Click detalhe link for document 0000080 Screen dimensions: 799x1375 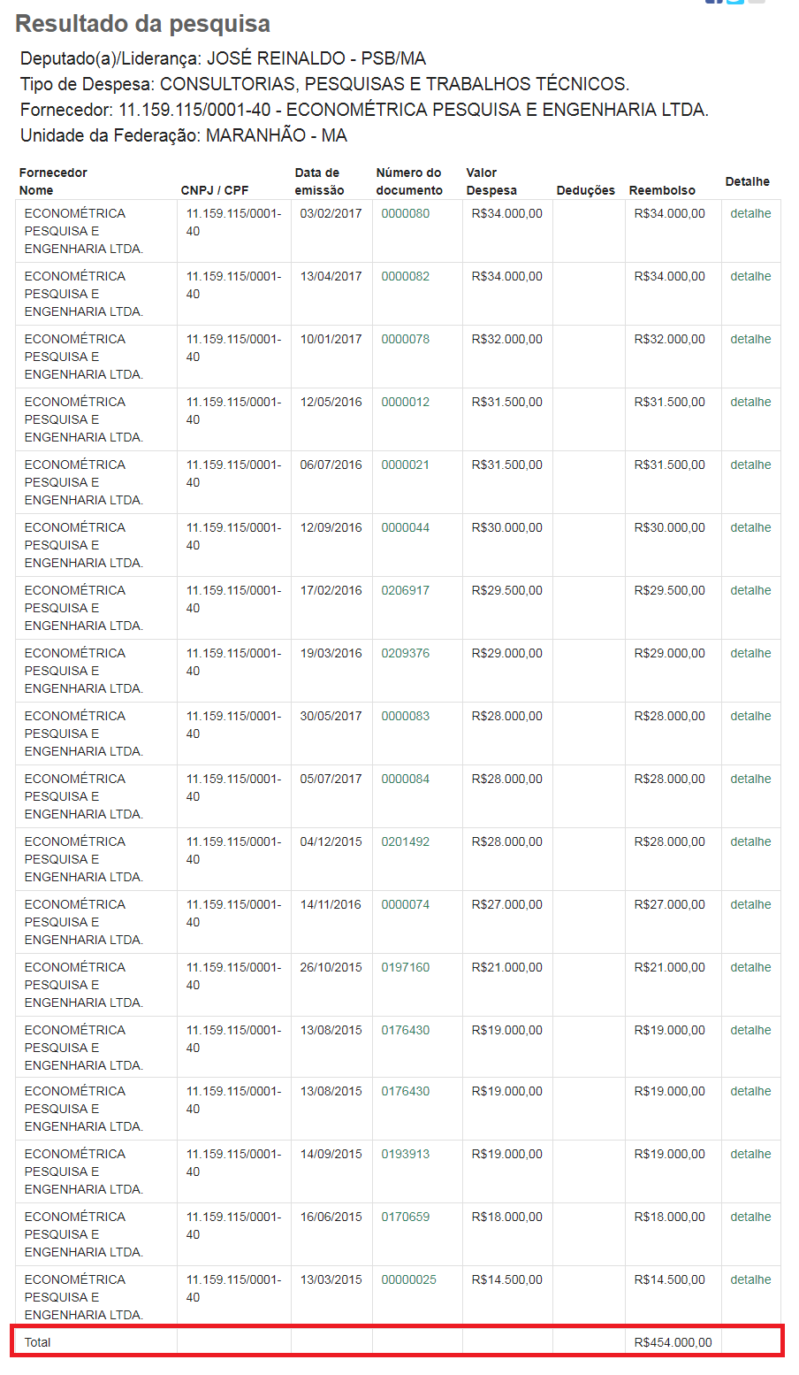[750, 213]
